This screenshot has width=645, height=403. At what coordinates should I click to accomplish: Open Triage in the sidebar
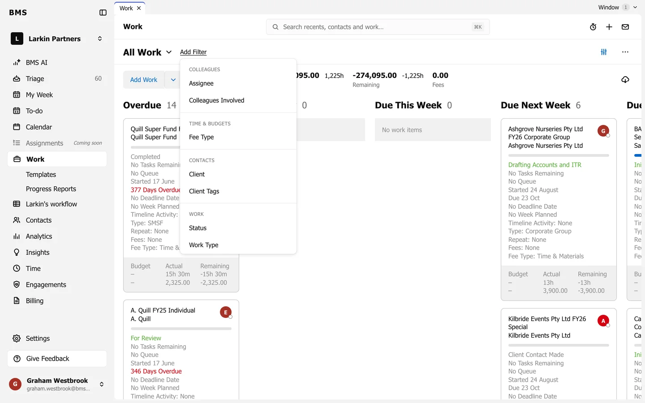point(57,79)
